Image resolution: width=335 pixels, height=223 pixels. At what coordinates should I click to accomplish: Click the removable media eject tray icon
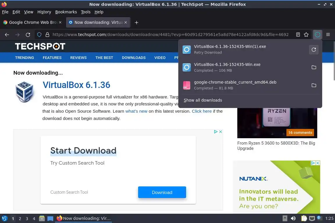point(285,218)
